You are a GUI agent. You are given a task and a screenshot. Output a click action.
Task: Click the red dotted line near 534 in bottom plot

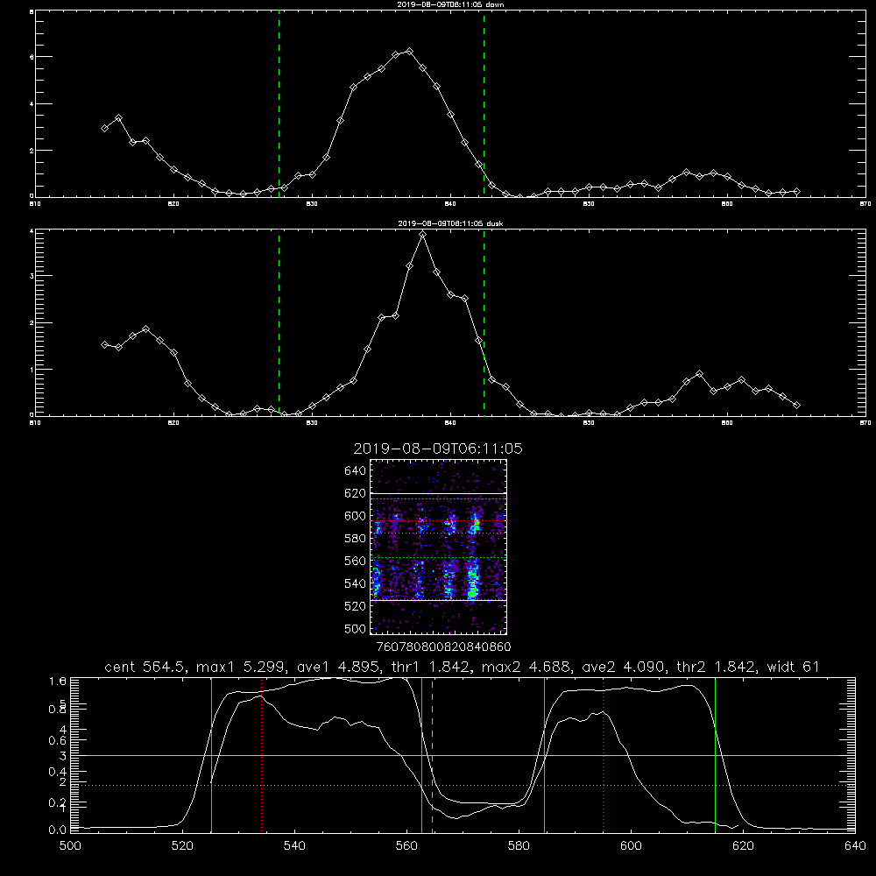click(x=261, y=755)
